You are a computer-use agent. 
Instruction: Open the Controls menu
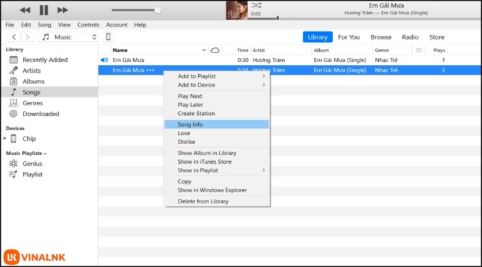pyautogui.click(x=88, y=24)
